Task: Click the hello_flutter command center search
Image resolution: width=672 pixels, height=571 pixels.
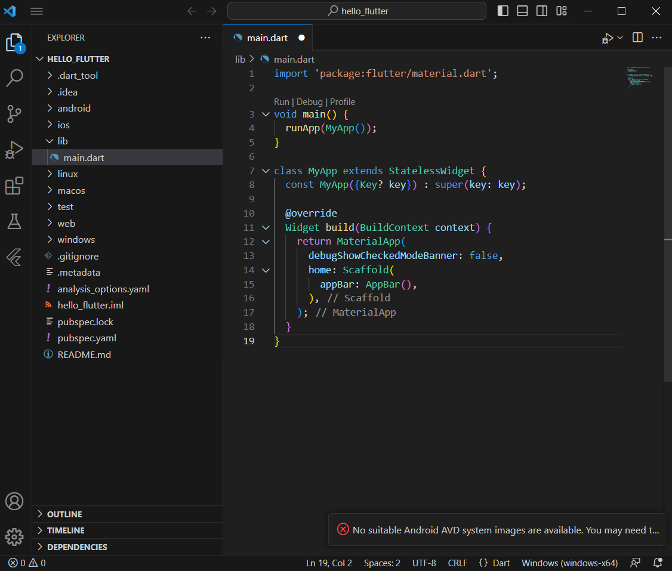Action: (356, 11)
